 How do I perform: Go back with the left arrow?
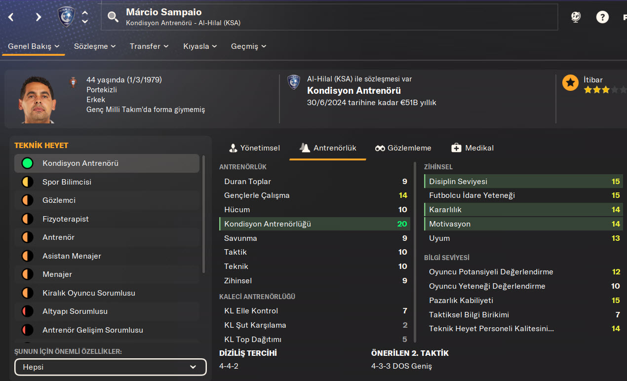click(11, 17)
